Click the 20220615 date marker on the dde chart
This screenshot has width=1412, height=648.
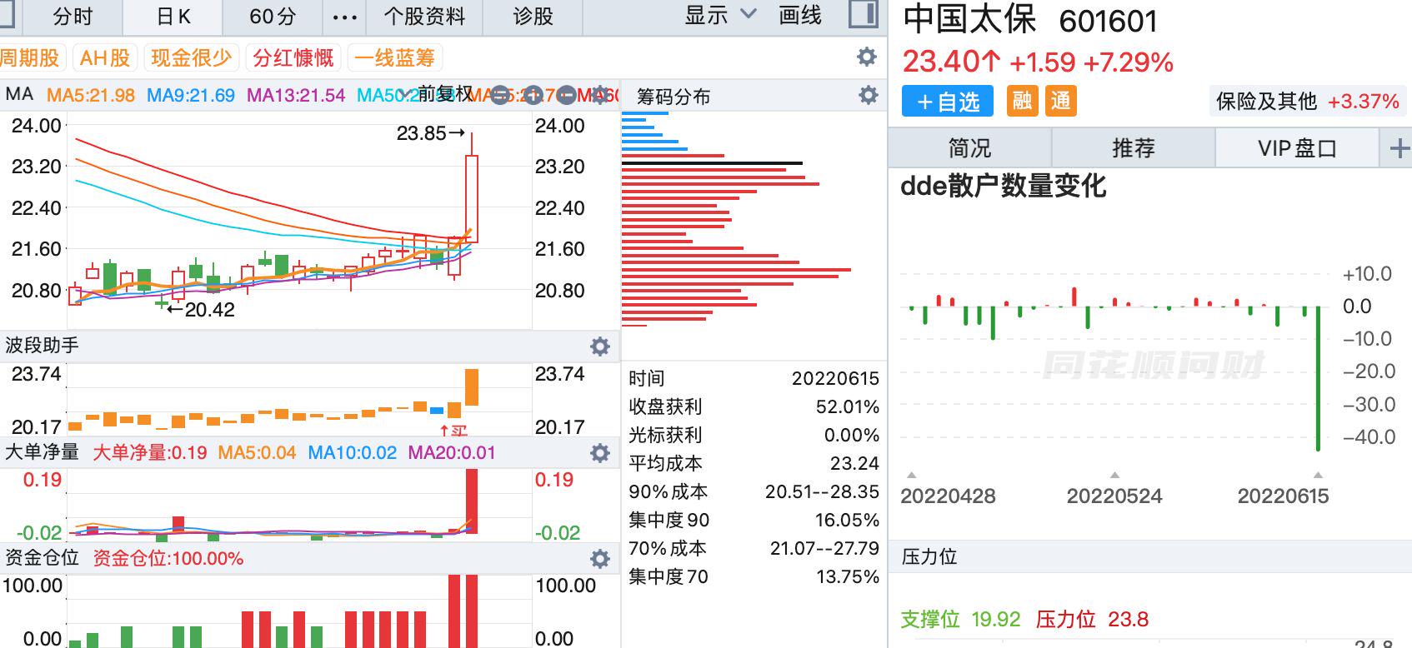click(x=1283, y=496)
